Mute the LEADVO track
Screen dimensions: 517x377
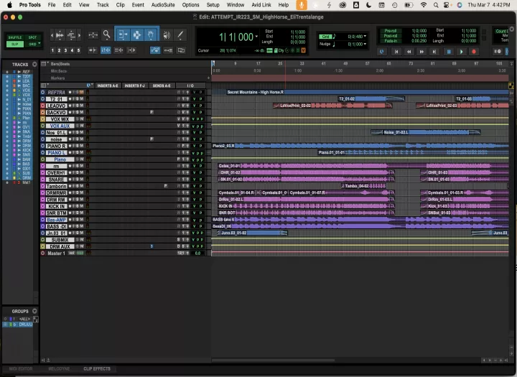pos(81,106)
